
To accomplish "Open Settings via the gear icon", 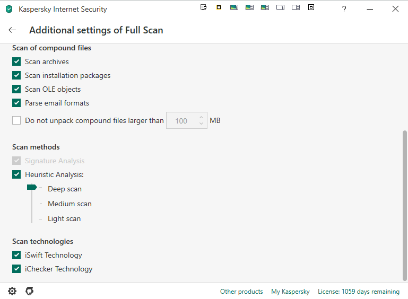I will pyautogui.click(x=12, y=291).
